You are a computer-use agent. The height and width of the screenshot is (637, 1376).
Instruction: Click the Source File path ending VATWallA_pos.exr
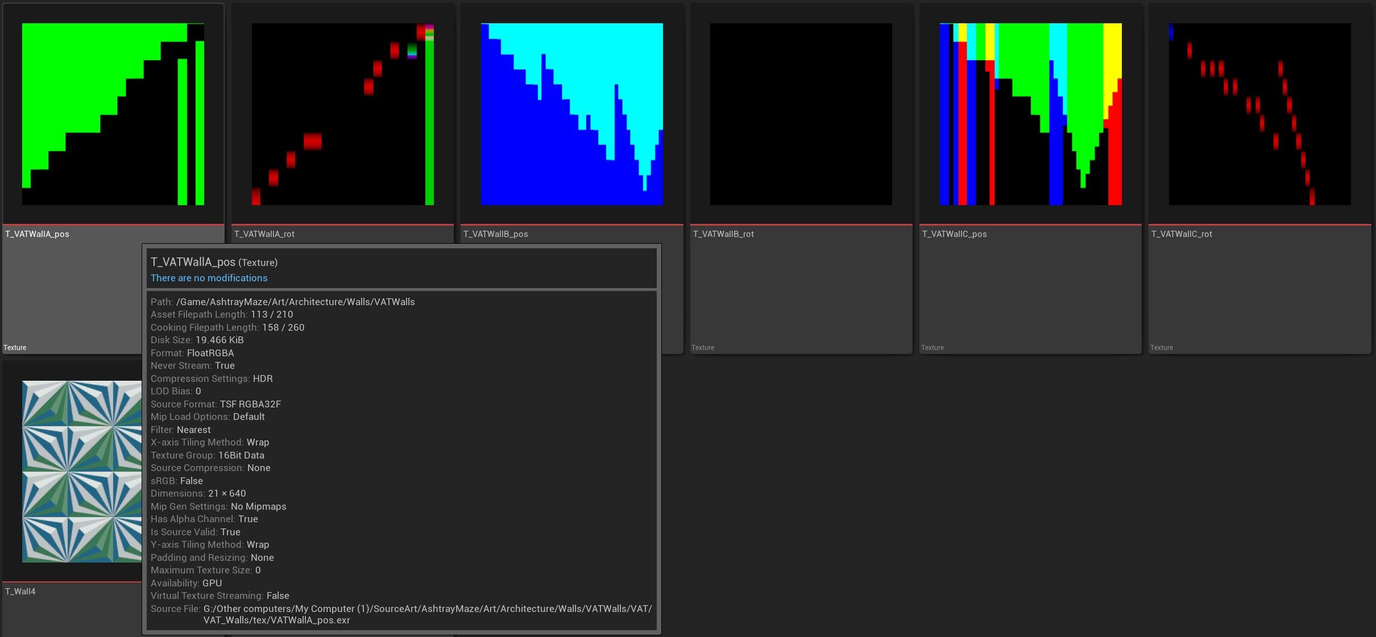[428, 614]
